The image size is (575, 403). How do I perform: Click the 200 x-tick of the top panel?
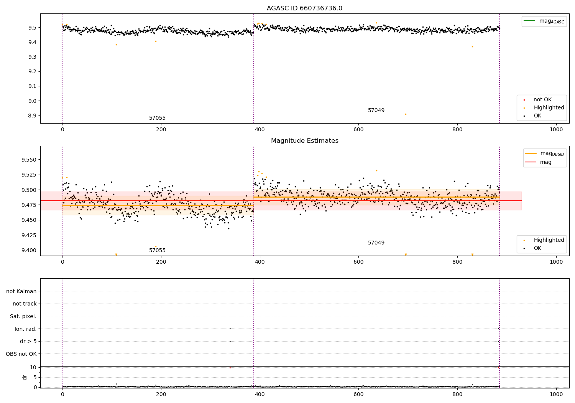(x=161, y=130)
